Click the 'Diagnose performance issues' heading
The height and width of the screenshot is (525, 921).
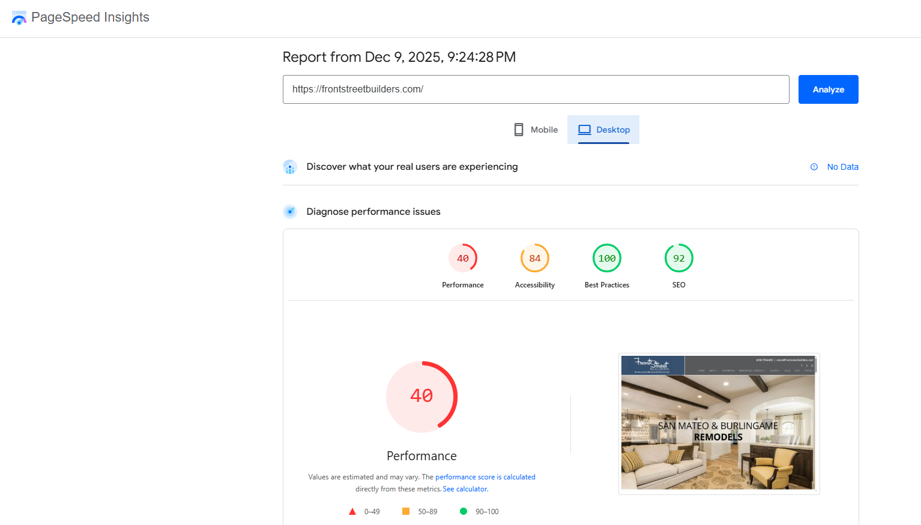pyautogui.click(x=373, y=212)
